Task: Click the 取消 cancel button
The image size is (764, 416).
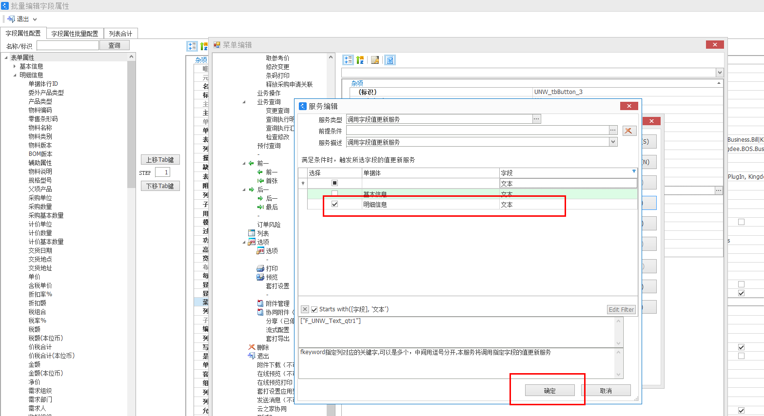Action: (x=606, y=391)
